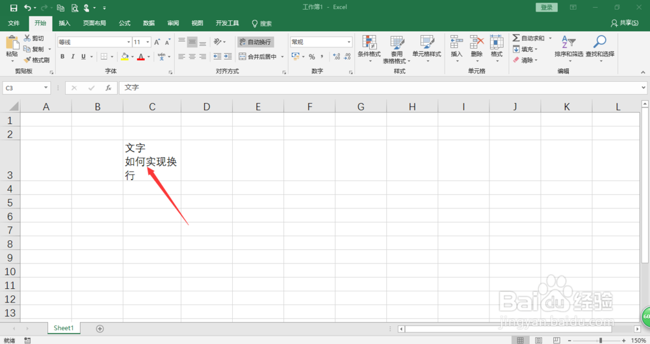Viewport: 650px width, 344px height.
Task: Apply yellow fill color bucket
Action: 125,56
